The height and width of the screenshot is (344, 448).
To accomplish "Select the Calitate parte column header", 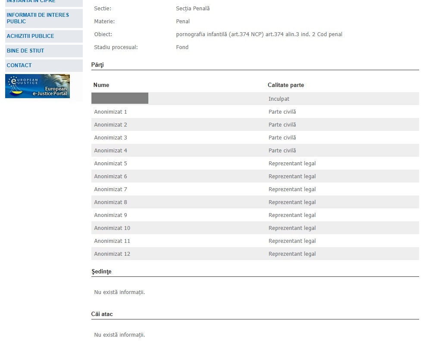I will 286,85.
